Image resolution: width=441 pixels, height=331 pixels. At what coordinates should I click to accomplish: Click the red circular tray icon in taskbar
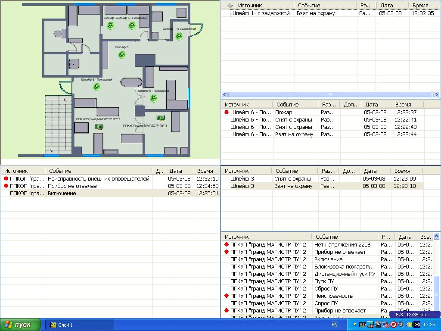(393, 325)
